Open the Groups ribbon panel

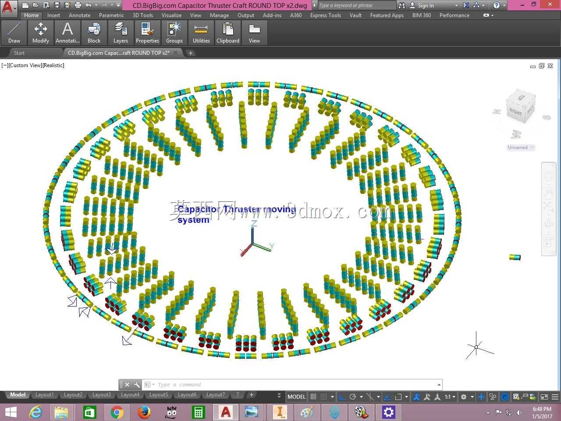(174, 33)
